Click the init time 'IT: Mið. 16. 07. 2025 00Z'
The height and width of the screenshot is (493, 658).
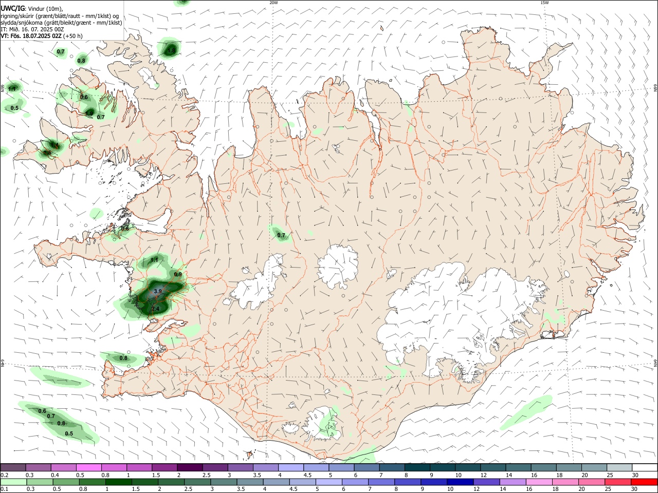coord(32,29)
